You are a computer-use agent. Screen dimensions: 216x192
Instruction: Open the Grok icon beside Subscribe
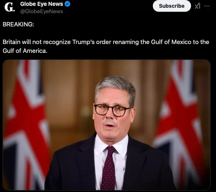[x=197, y=6]
